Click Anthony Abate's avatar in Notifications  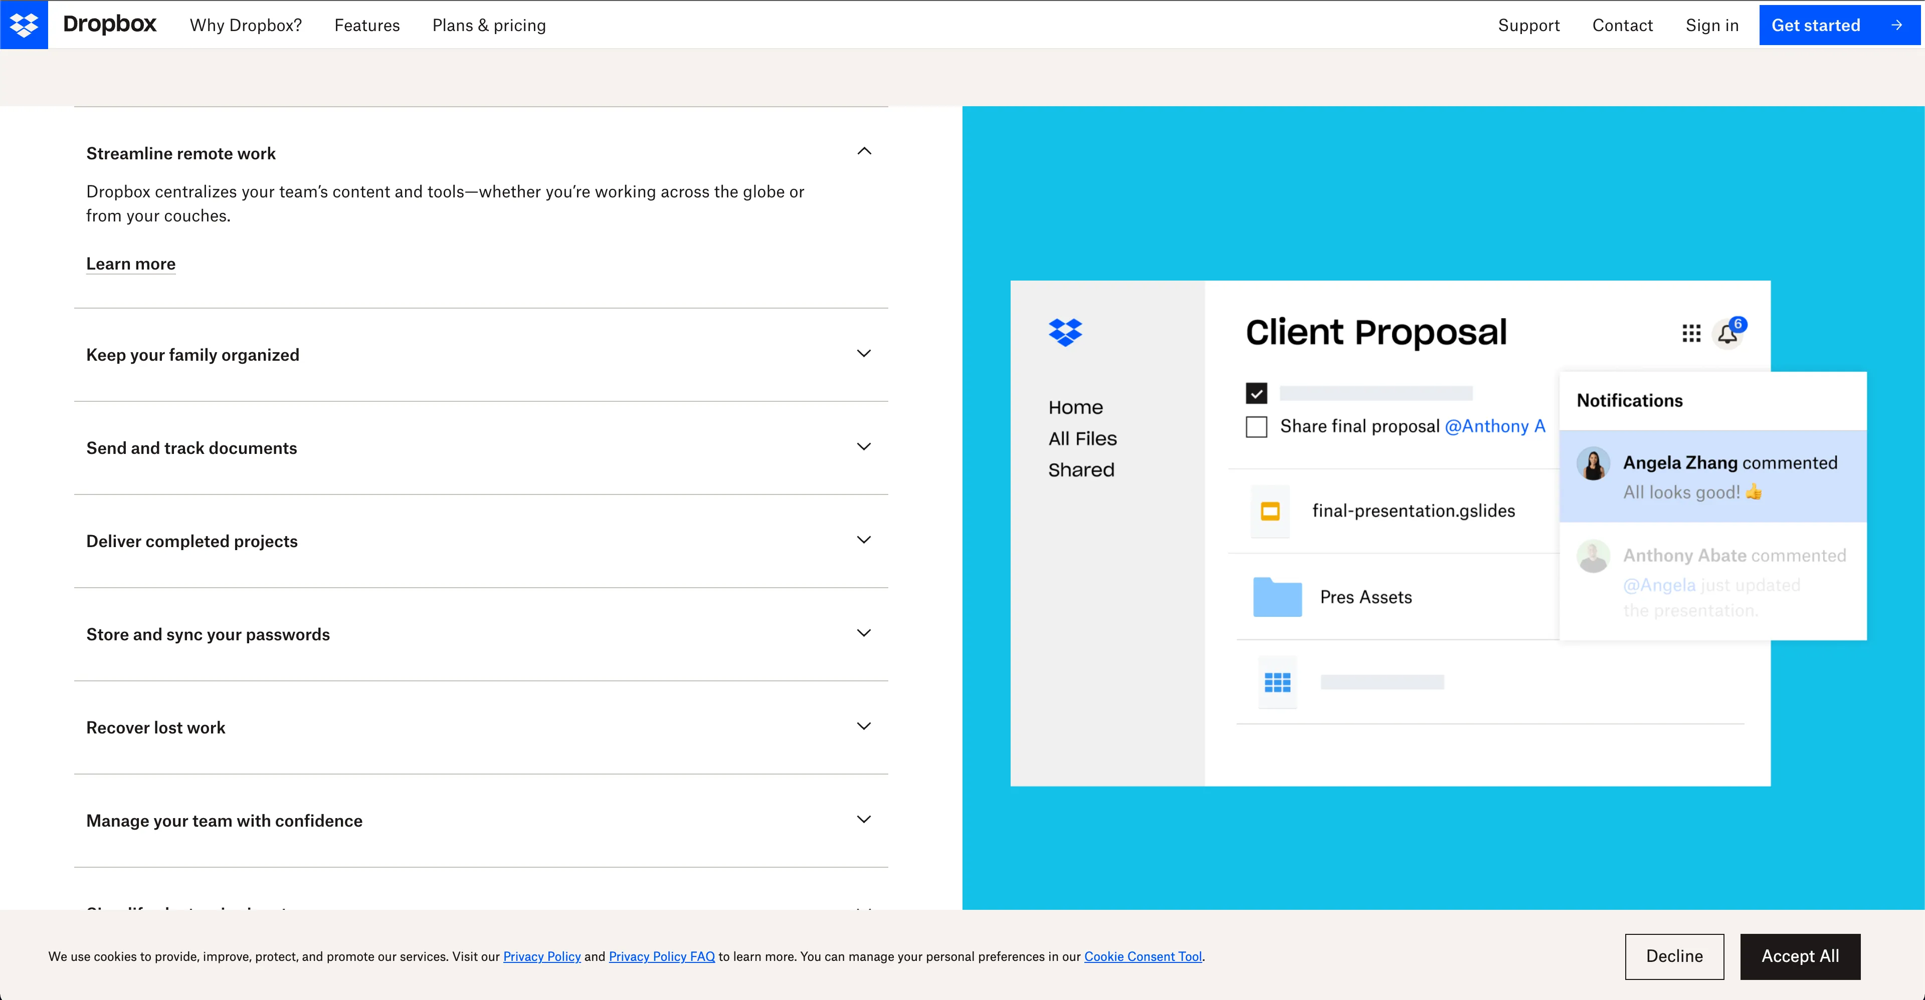1593,557
